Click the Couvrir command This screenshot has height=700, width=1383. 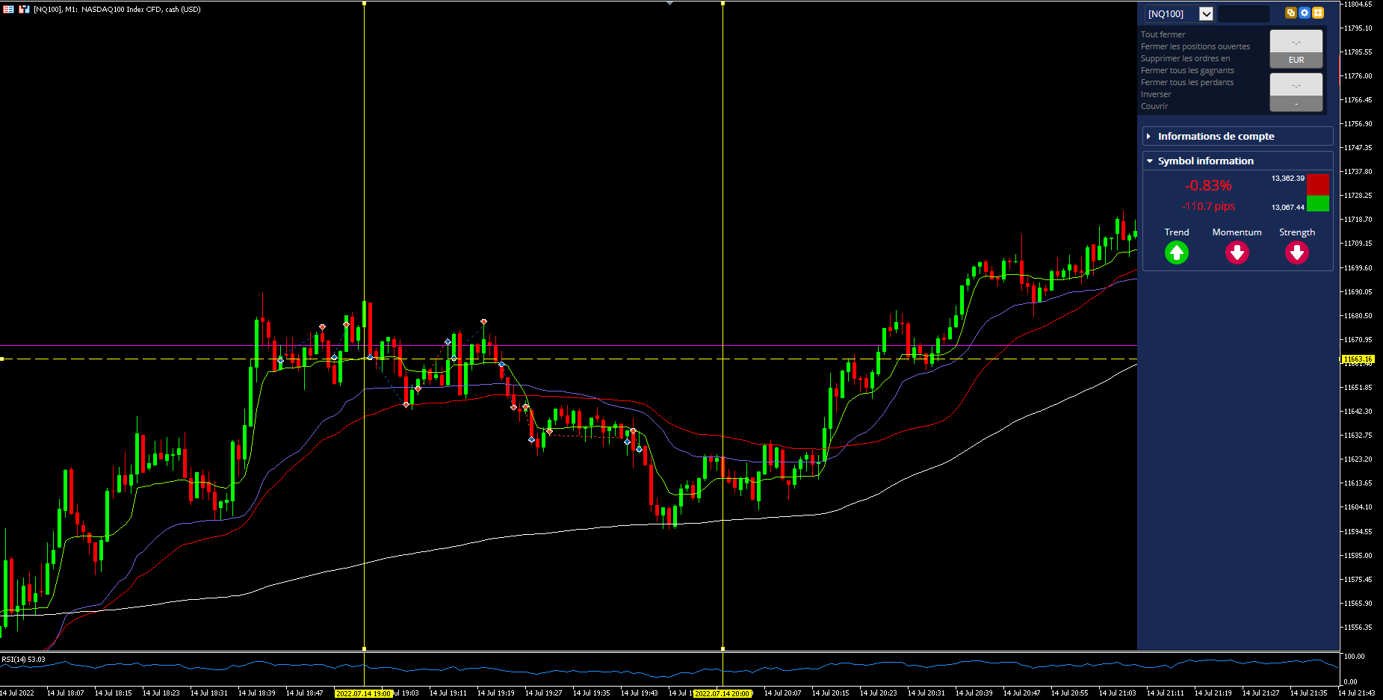tap(1154, 106)
